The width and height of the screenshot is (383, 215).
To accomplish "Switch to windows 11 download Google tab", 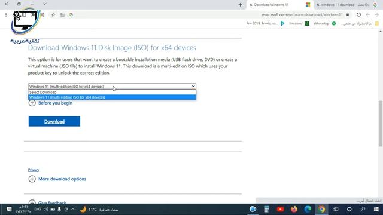I will (x=347, y=5).
